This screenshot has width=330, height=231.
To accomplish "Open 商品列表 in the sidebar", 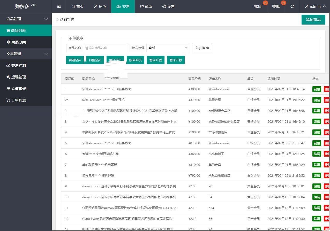I will pyautogui.click(x=26, y=30).
